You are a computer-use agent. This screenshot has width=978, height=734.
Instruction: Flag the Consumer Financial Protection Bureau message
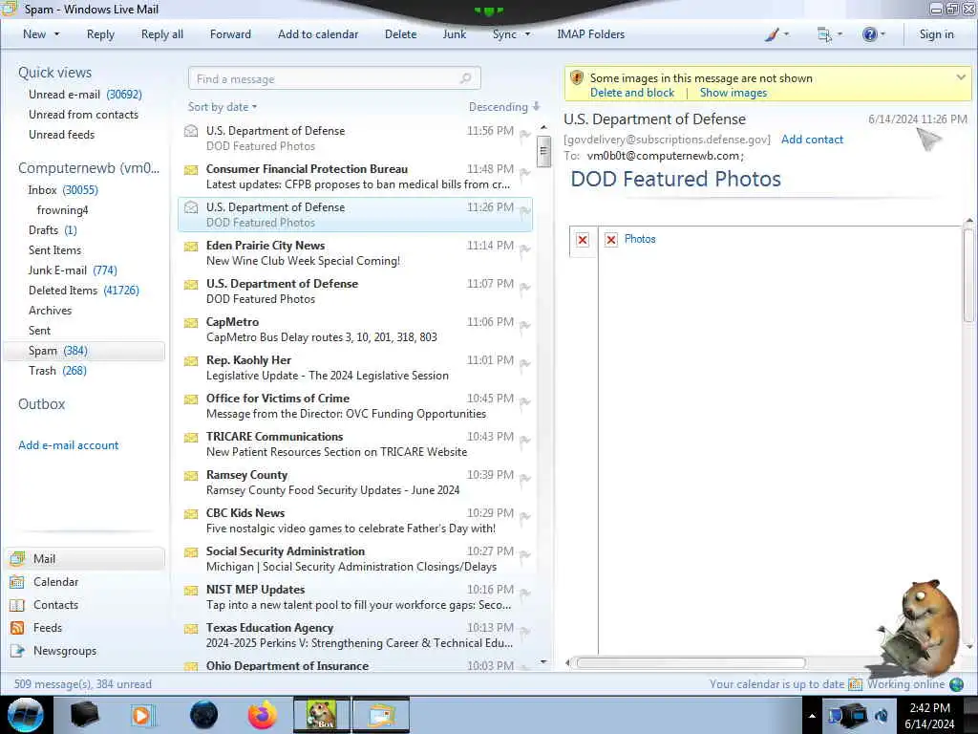click(524, 172)
